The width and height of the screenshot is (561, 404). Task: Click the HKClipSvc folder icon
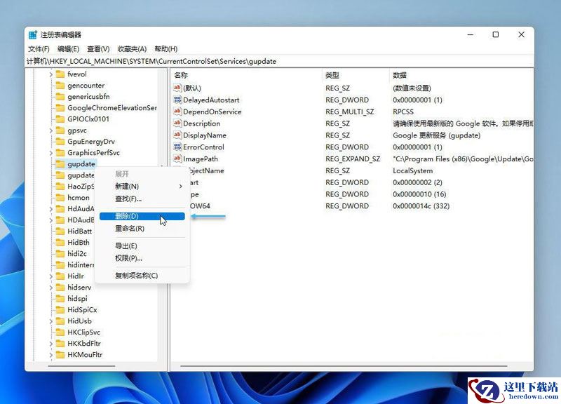(60, 332)
